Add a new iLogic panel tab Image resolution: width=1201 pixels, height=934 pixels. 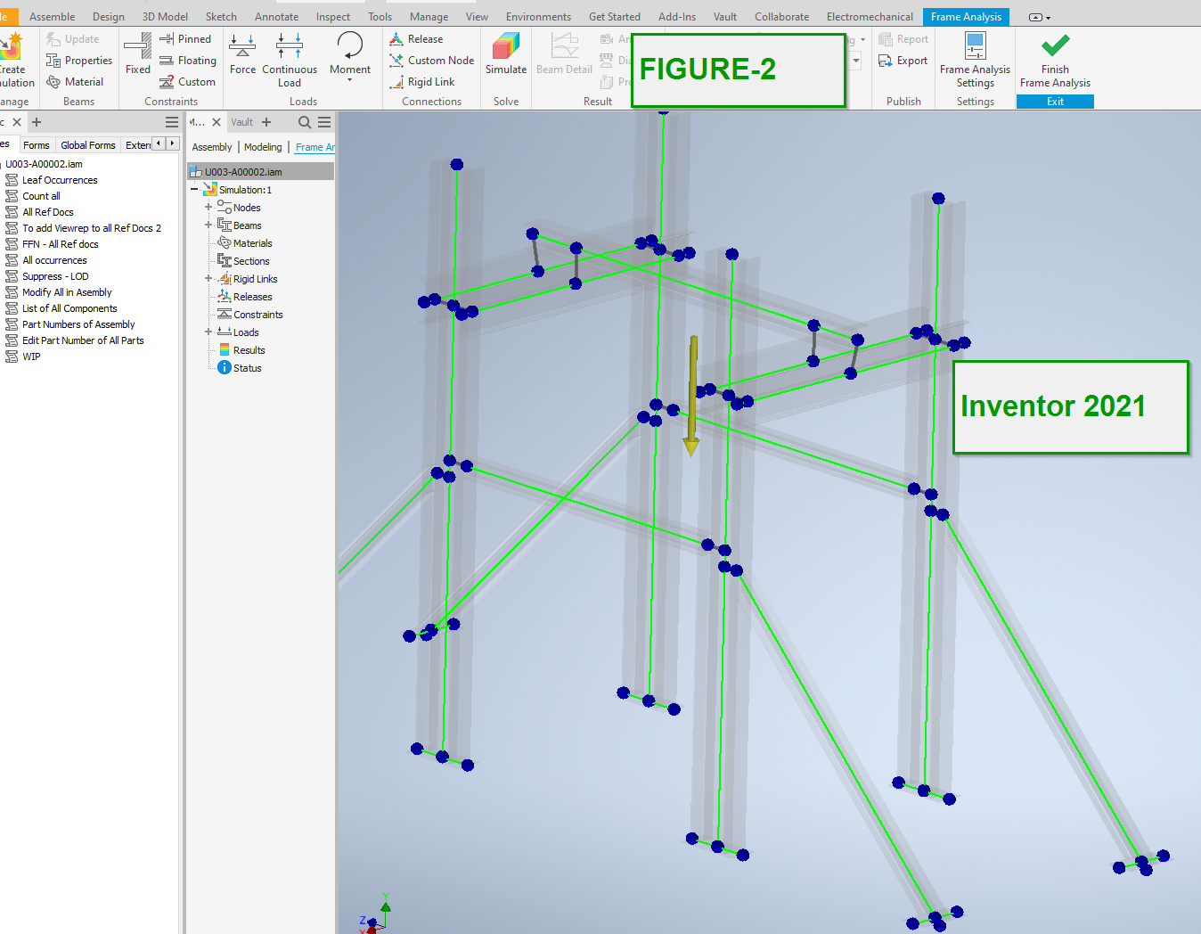point(37,122)
